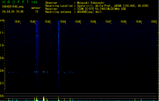Click the 'Observer' field label
The height and width of the screenshot is (101, 159).
pos(51,3)
